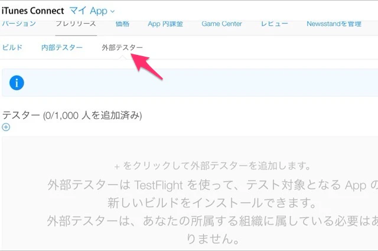The width and height of the screenshot is (378, 251).
Task: Open Newsstandを管理 tab
Action: 334,24
